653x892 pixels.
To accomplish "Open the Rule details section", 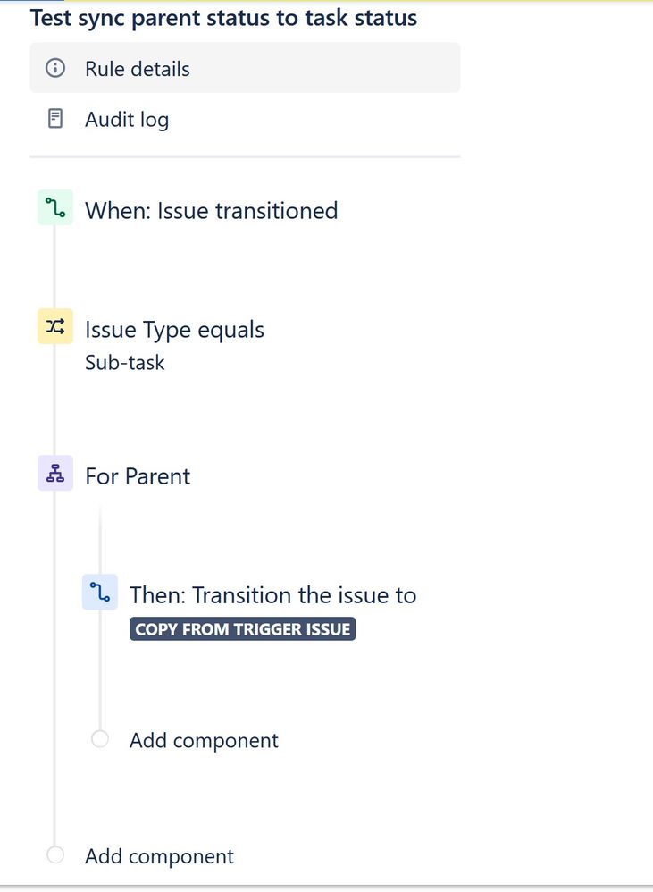I will [x=137, y=68].
